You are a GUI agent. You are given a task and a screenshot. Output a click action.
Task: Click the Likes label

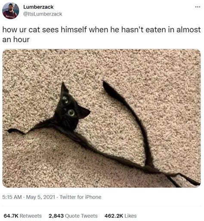[x=130, y=216]
